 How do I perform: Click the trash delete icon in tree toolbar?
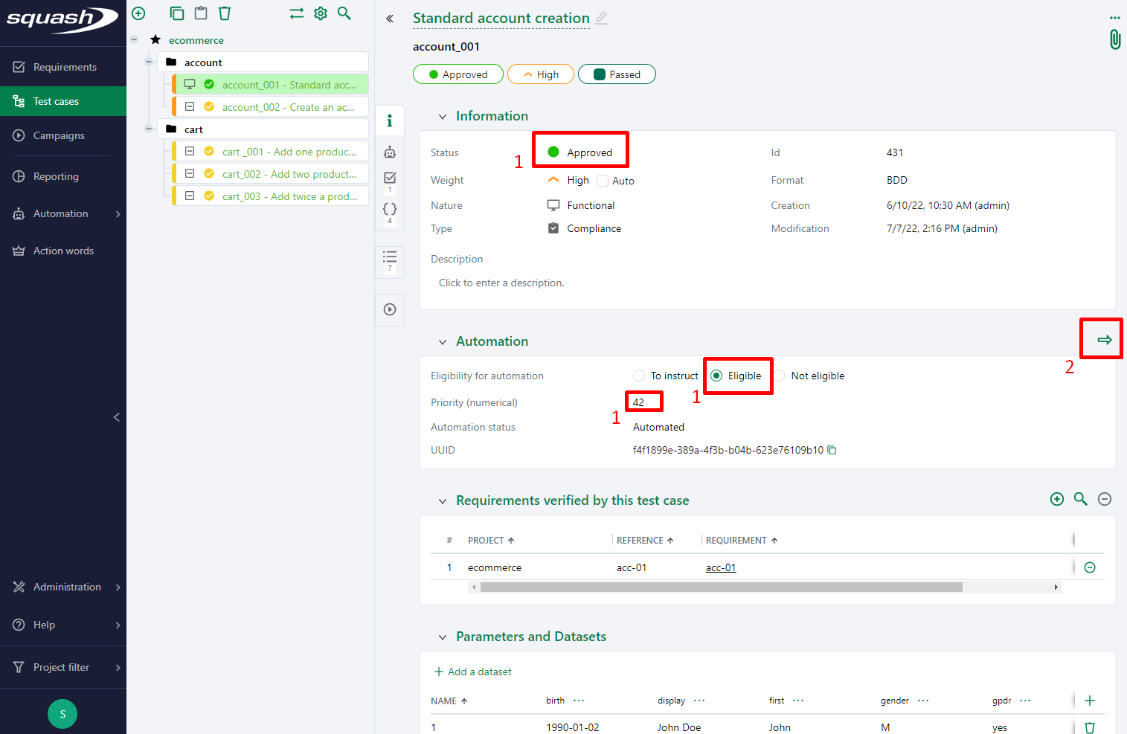(x=225, y=13)
